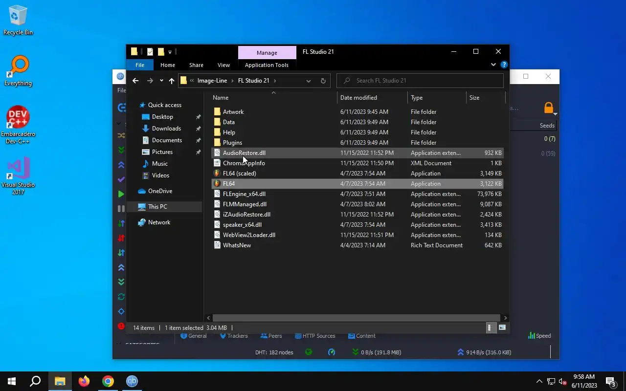Sort files by Date modified column
The width and height of the screenshot is (626, 391).
373,98
